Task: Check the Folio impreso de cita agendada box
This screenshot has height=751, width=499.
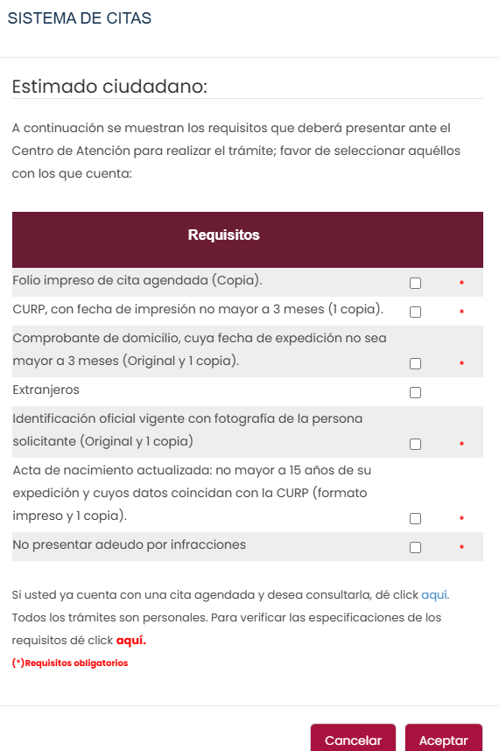Action: click(415, 283)
